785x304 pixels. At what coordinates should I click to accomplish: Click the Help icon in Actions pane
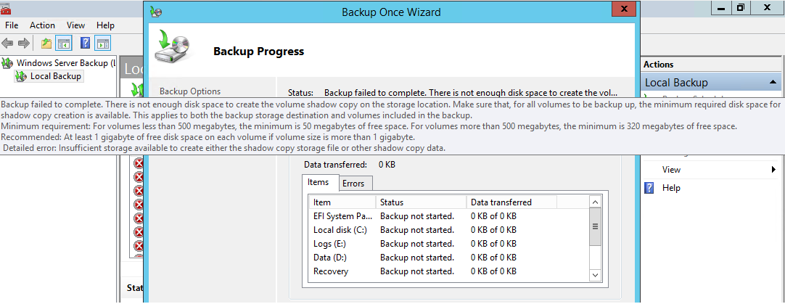point(649,188)
